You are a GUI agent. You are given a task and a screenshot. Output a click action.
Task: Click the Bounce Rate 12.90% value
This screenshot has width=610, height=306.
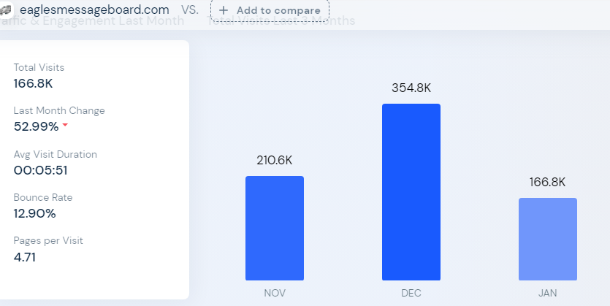[34, 213]
